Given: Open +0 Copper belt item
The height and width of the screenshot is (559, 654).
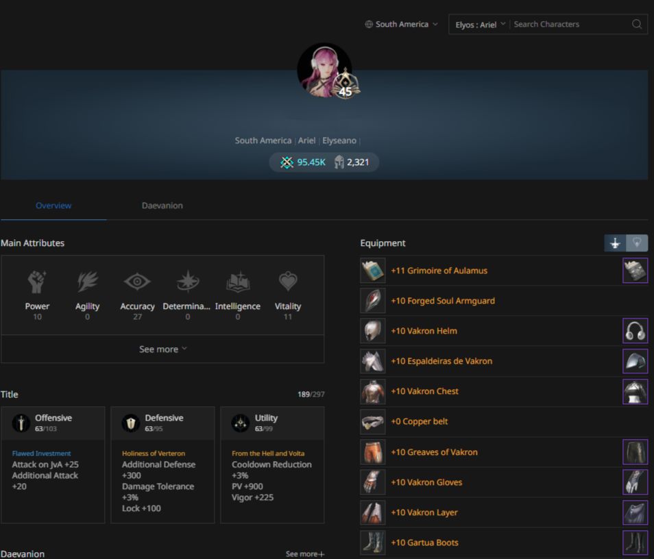Looking at the screenshot, I should click(x=419, y=421).
